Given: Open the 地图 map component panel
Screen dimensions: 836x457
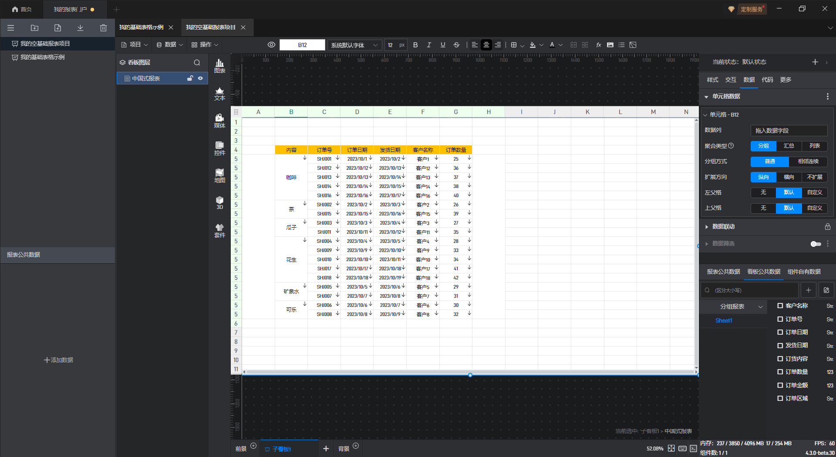Looking at the screenshot, I should coord(219,175).
